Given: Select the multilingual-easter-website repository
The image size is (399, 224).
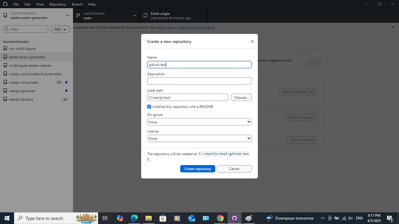Looking at the screenshot, I should (x=36, y=65).
